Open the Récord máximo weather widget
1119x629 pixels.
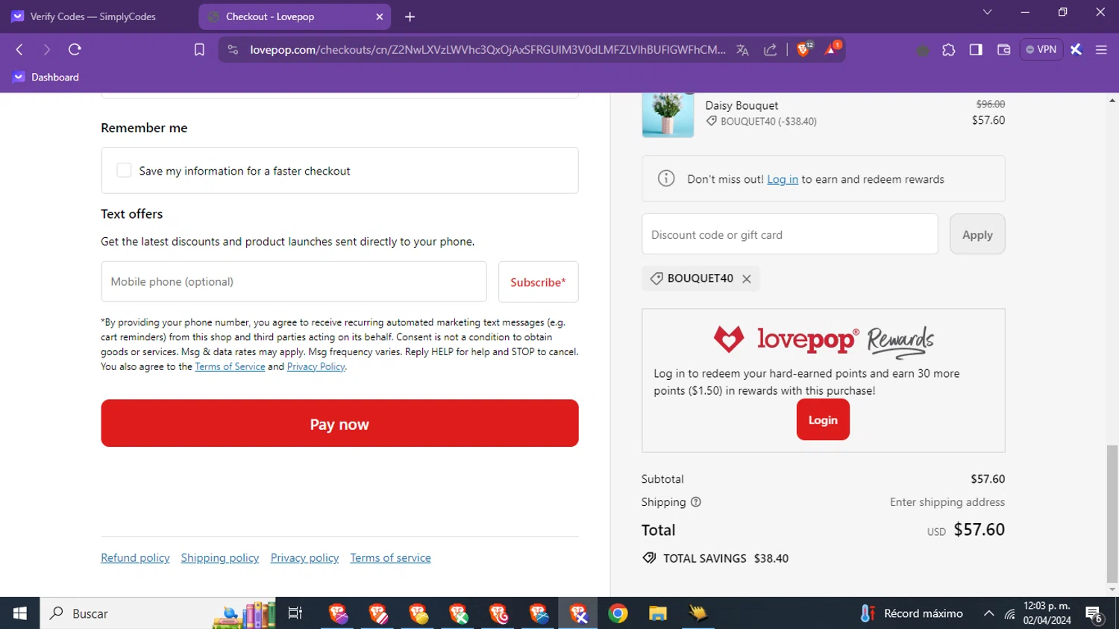click(x=911, y=613)
